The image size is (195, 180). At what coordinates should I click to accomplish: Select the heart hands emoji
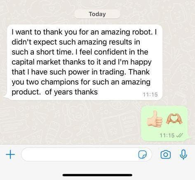coord(174,119)
